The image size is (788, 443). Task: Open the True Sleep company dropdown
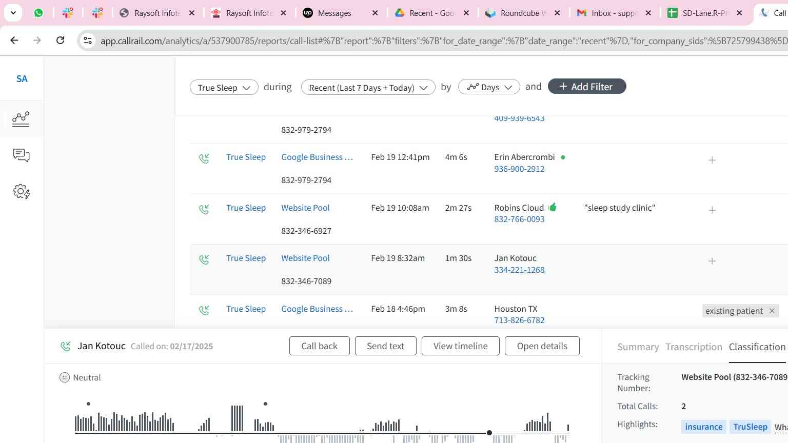pyautogui.click(x=224, y=87)
